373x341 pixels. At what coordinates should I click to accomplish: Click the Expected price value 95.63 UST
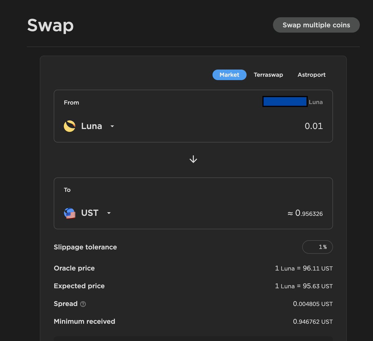304,286
